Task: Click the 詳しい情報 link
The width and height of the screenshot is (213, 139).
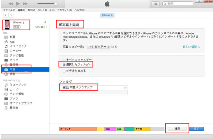Action: click(x=191, y=47)
